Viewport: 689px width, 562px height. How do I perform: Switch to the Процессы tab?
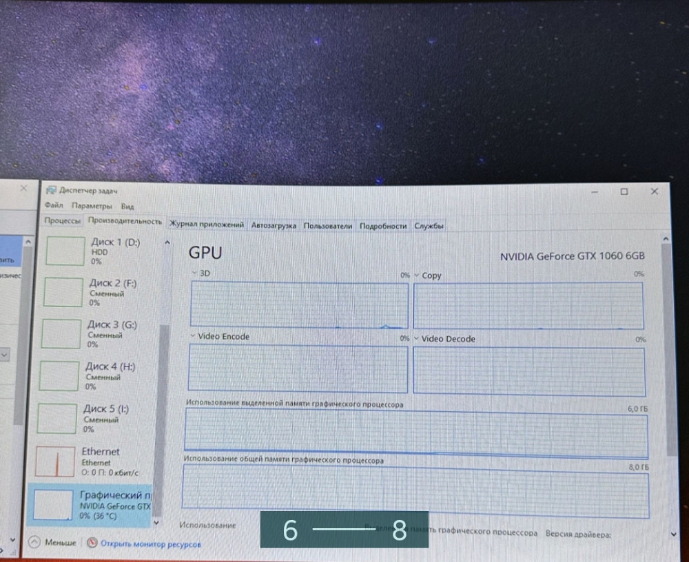[x=63, y=221]
